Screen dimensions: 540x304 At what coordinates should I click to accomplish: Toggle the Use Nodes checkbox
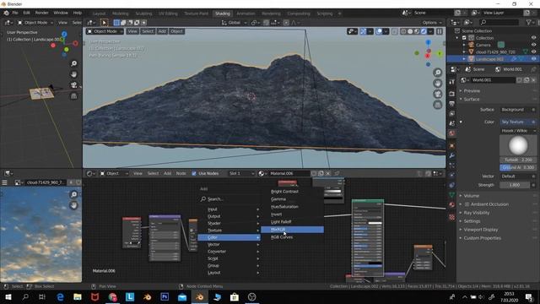click(x=194, y=174)
